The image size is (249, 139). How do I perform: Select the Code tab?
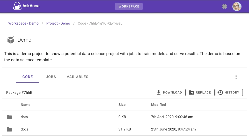[x=28, y=77]
